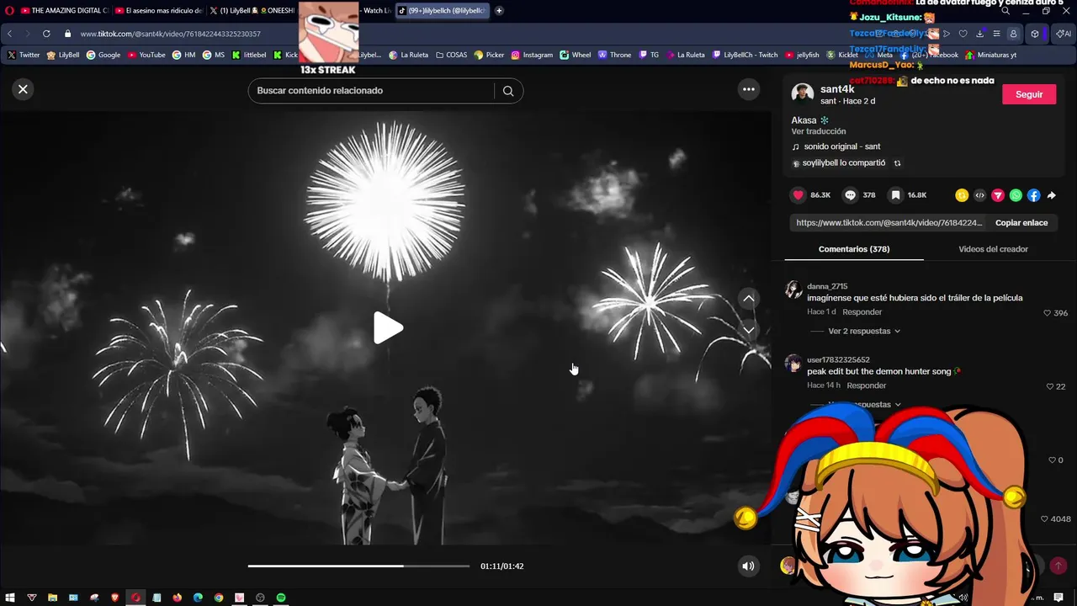The width and height of the screenshot is (1077, 606).
Task: Open 'LilyBellCh - Twitch' bookmark
Action: tap(745, 55)
